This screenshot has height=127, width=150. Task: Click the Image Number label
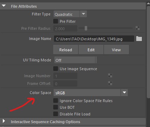coord(37,76)
